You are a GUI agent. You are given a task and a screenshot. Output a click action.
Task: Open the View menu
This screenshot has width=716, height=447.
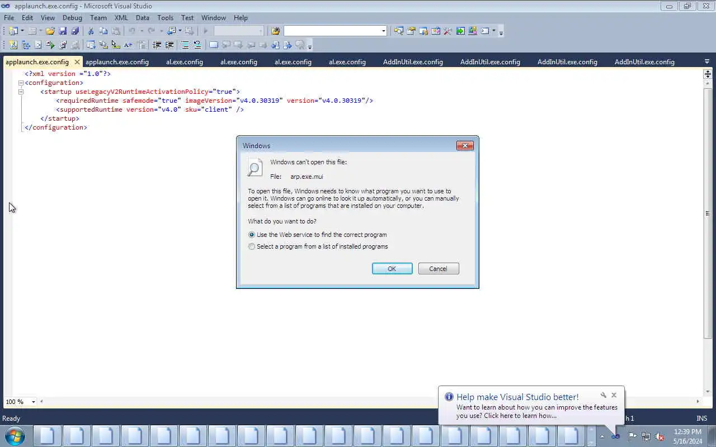48,18
